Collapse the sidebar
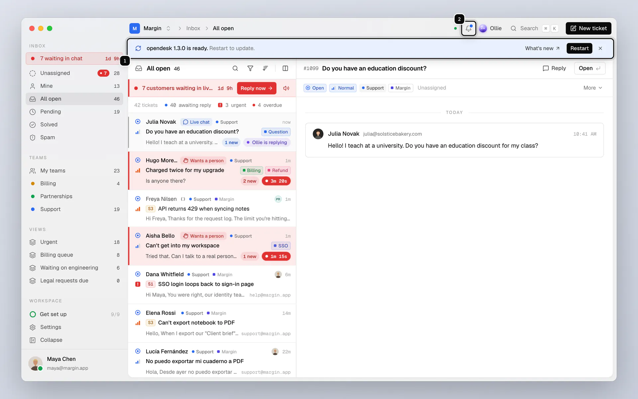 click(74, 340)
